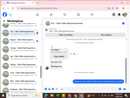This screenshot has width=130, height=98.
Task: Open the Chrome profile icon
Action: click(x=123, y=8)
